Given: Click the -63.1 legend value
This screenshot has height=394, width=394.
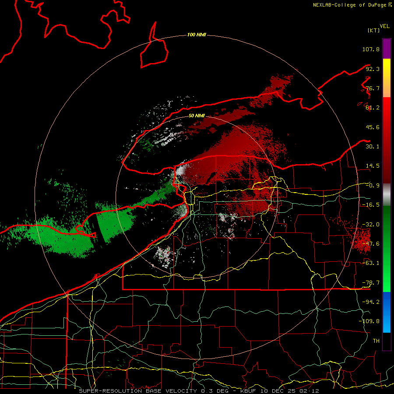Looking at the screenshot, I should click(x=371, y=263).
